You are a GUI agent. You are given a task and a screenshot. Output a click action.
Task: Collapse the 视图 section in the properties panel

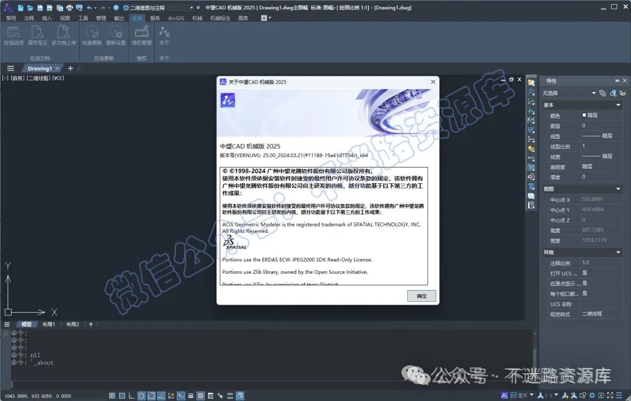pos(618,189)
